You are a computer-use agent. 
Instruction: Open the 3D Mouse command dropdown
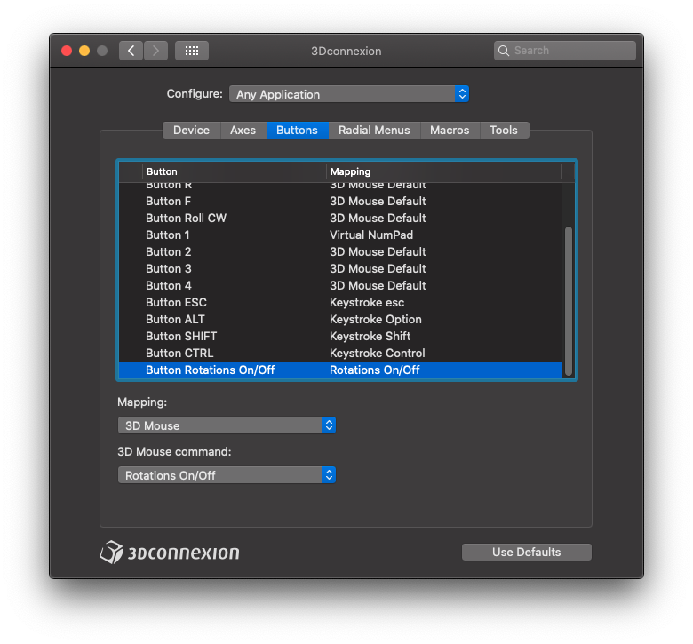click(x=227, y=475)
